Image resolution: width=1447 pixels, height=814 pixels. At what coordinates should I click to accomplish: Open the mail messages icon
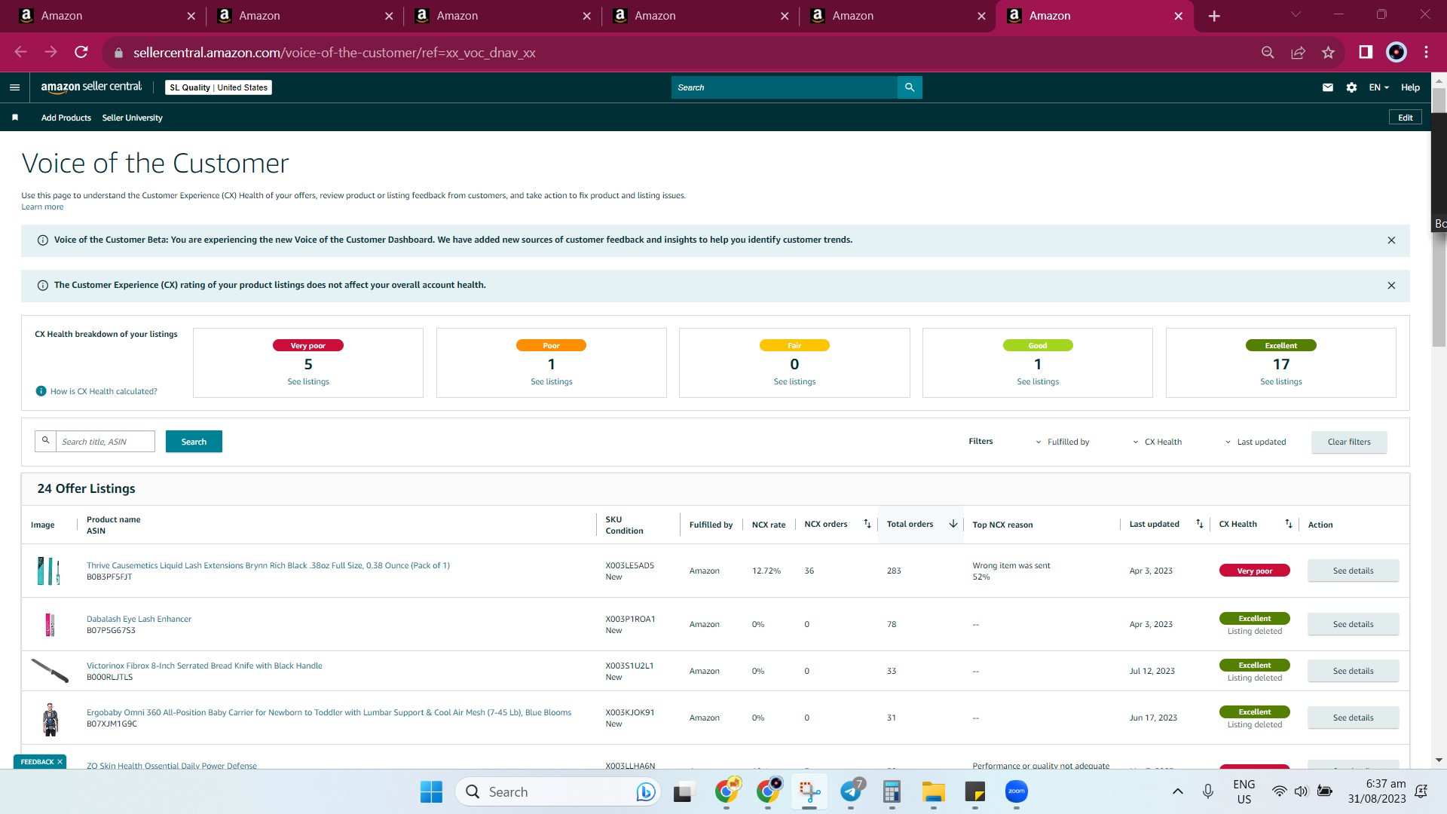coord(1327,87)
